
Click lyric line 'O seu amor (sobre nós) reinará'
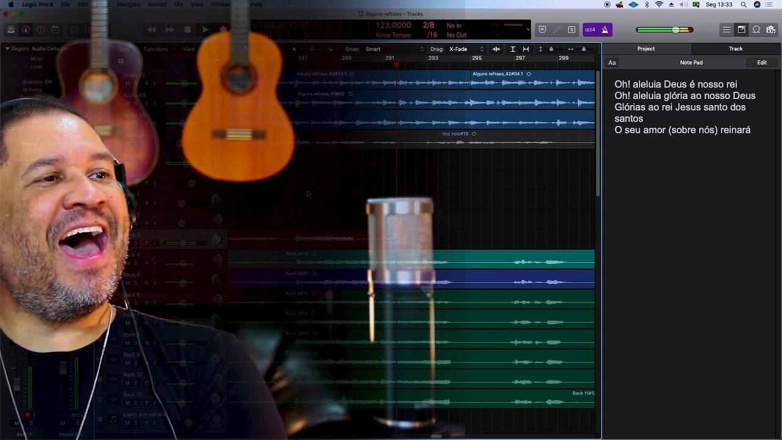tap(682, 130)
